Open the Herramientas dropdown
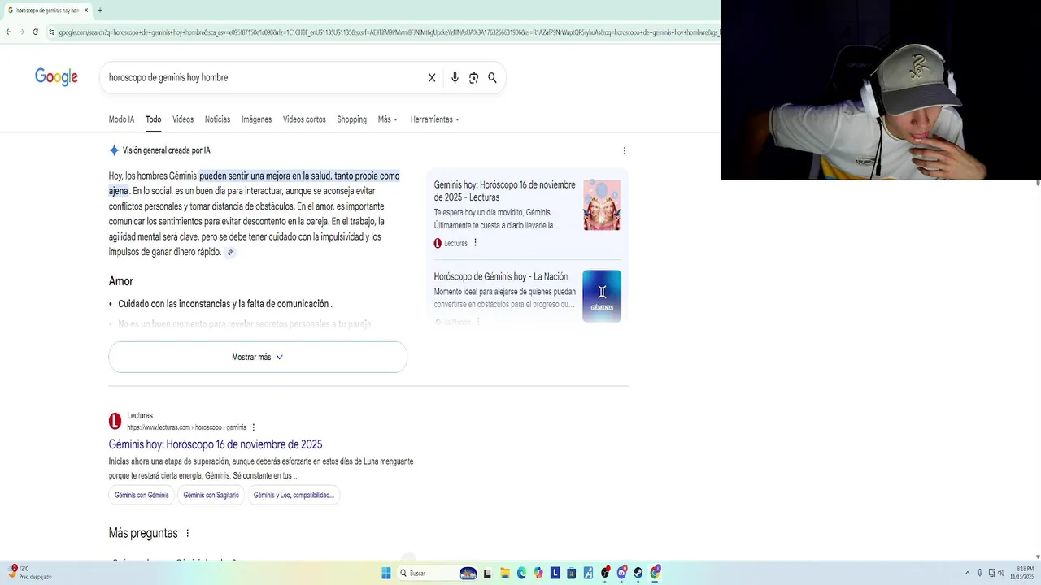 (435, 119)
